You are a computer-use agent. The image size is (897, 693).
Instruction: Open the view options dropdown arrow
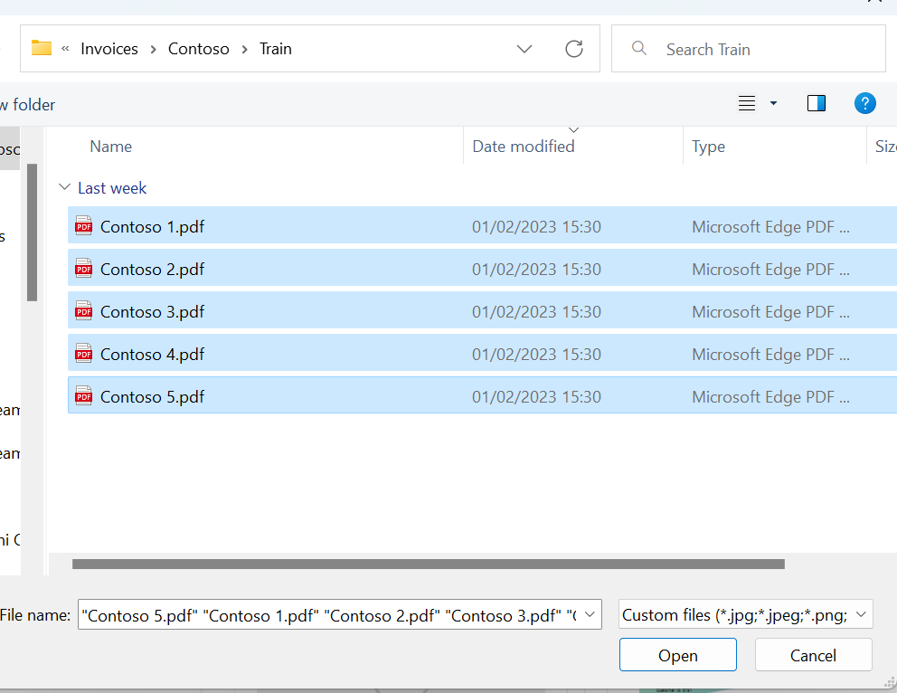click(773, 103)
